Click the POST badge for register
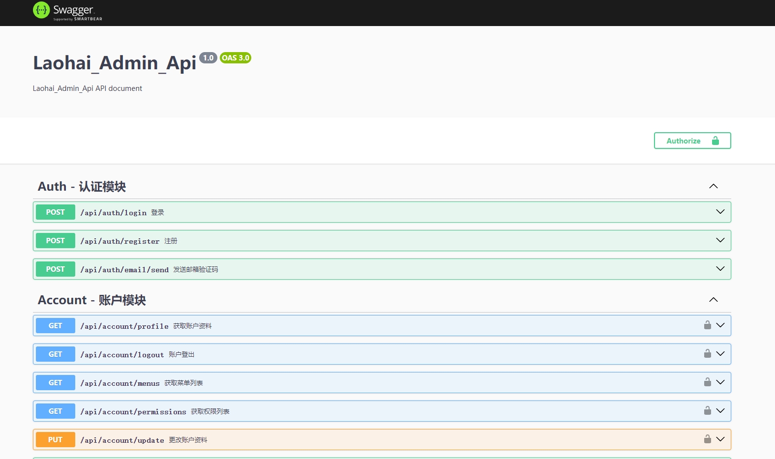 56,241
